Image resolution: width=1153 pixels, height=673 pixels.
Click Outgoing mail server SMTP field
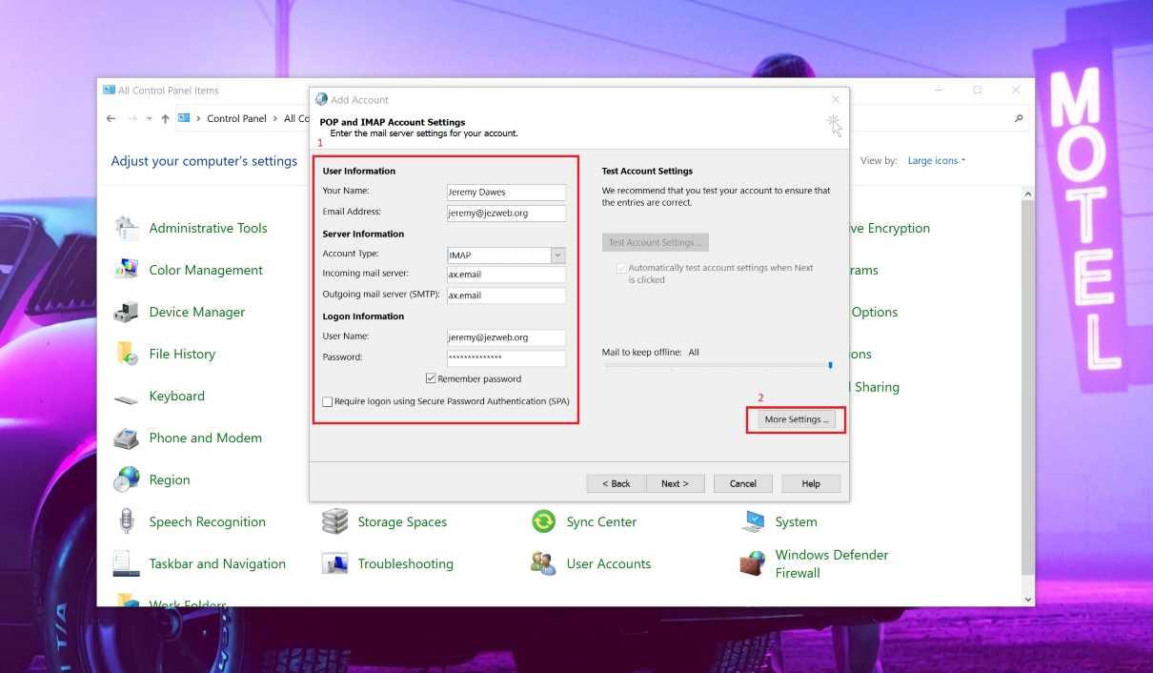(x=506, y=296)
